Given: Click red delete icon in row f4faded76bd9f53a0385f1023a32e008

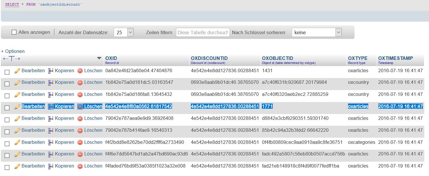Looking at the screenshot, I should click(x=80, y=166).
